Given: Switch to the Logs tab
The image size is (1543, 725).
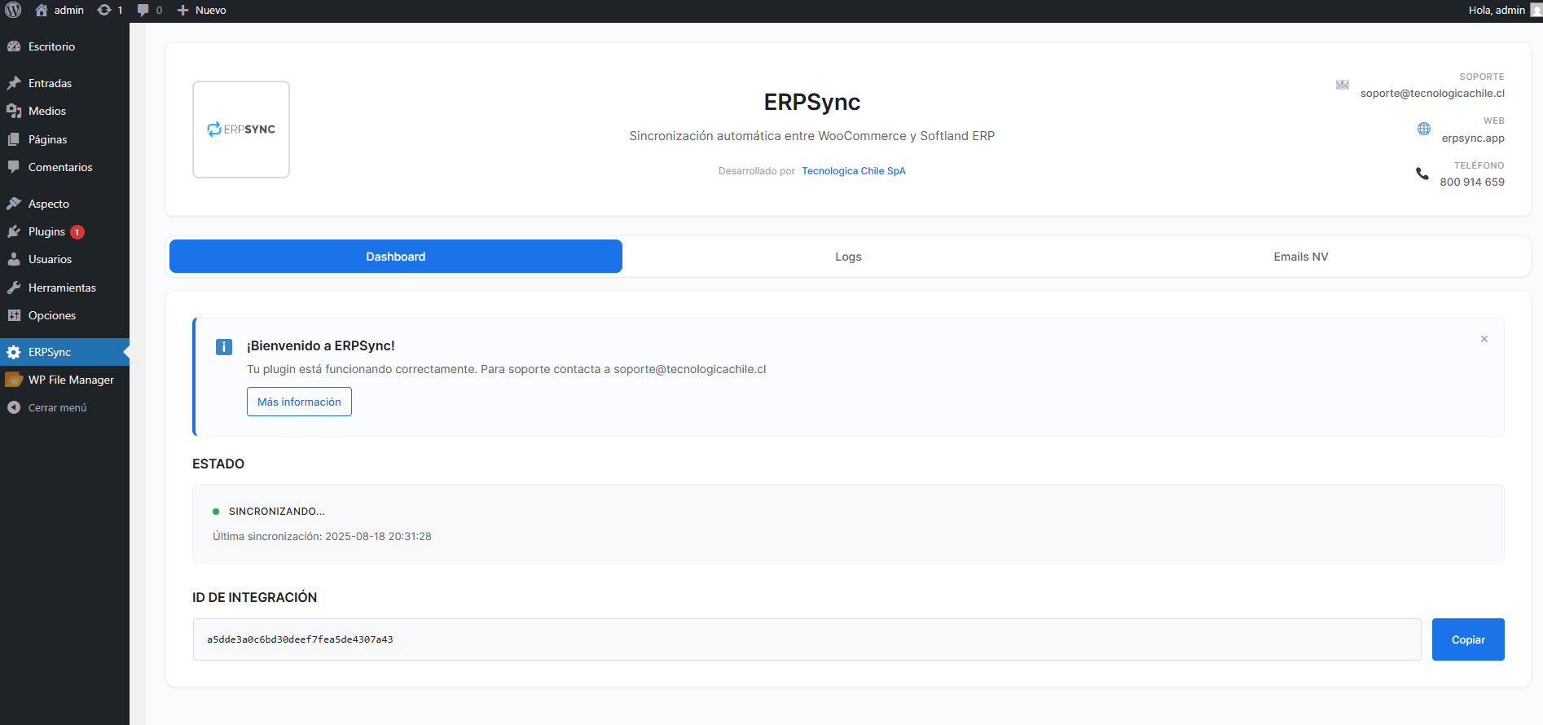Looking at the screenshot, I should 848,257.
